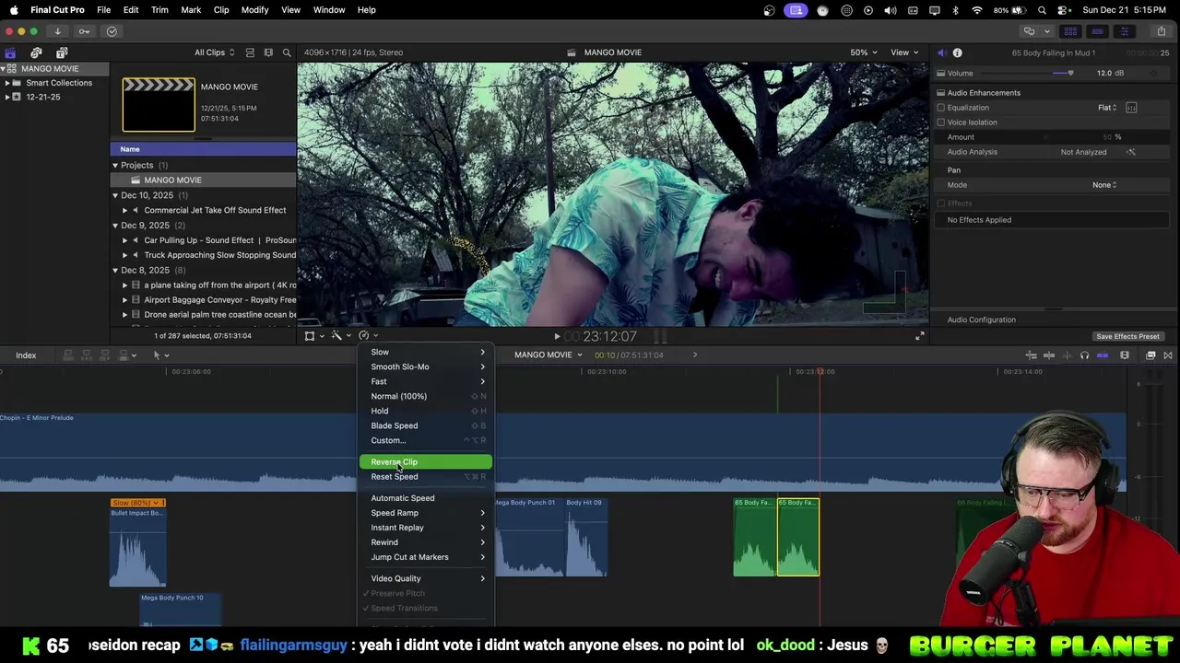Open the keyword editor key icon
This screenshot has height=663, width=1180.
point(84,31)
